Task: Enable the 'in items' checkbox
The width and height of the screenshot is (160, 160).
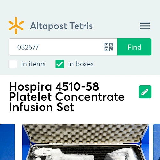Action: tap(13, 64)
